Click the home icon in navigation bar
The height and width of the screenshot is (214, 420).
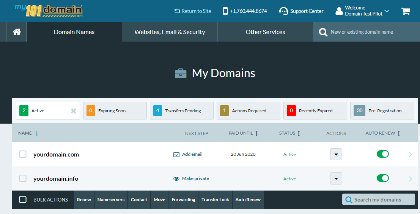[x=16, y=32]
